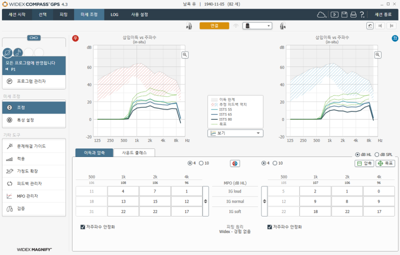Click the 목표 target button

tap(385, 163)
